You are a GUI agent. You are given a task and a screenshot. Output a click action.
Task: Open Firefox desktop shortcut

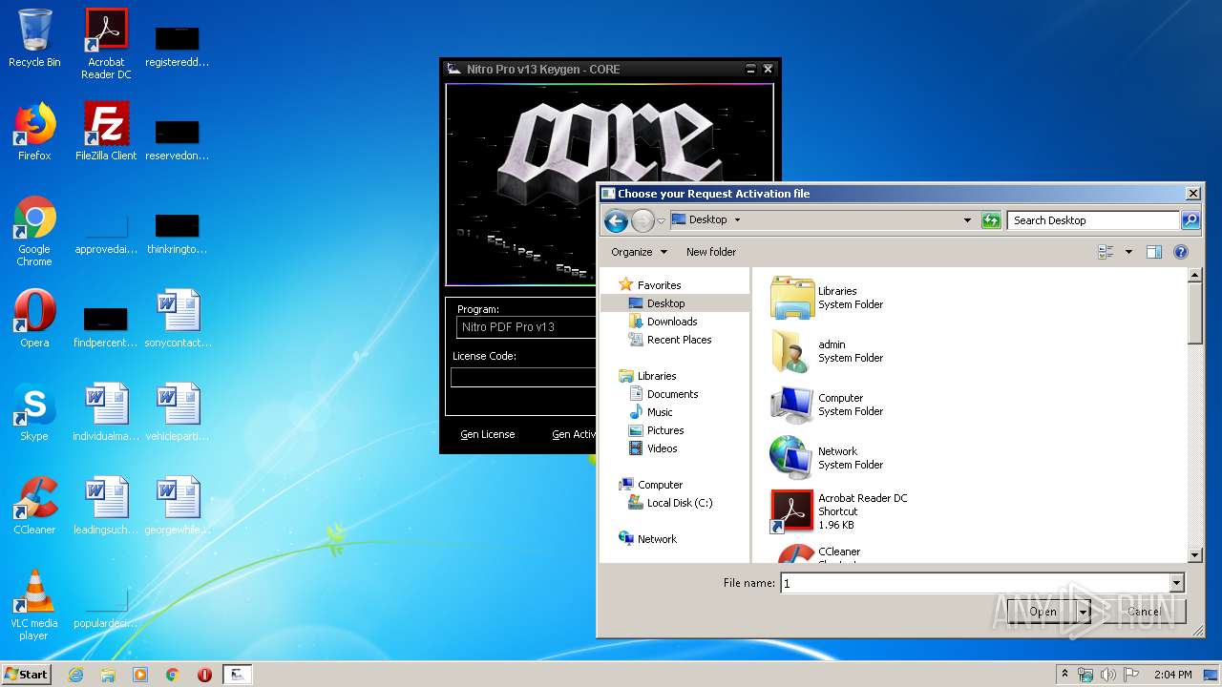[x=34, y=132]
